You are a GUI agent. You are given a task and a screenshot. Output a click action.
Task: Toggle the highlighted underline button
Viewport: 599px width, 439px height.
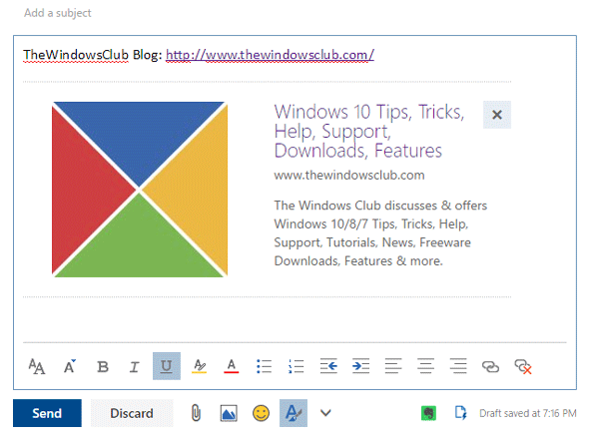(167, 366)
